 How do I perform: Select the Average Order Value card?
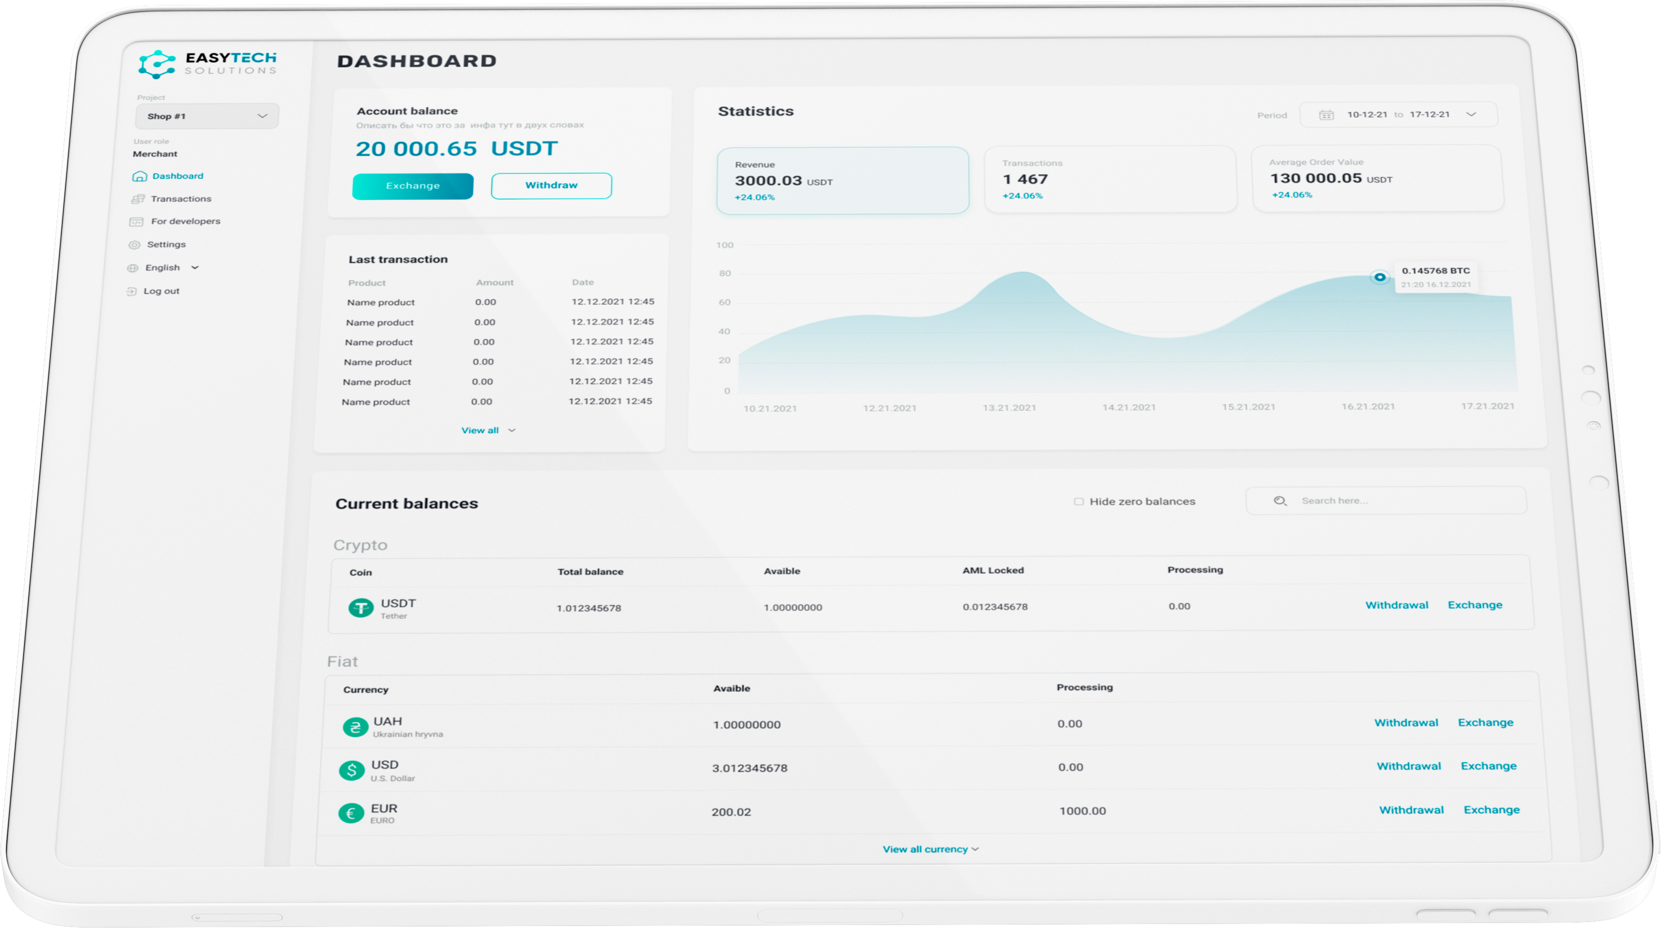tap(1377, 178)
